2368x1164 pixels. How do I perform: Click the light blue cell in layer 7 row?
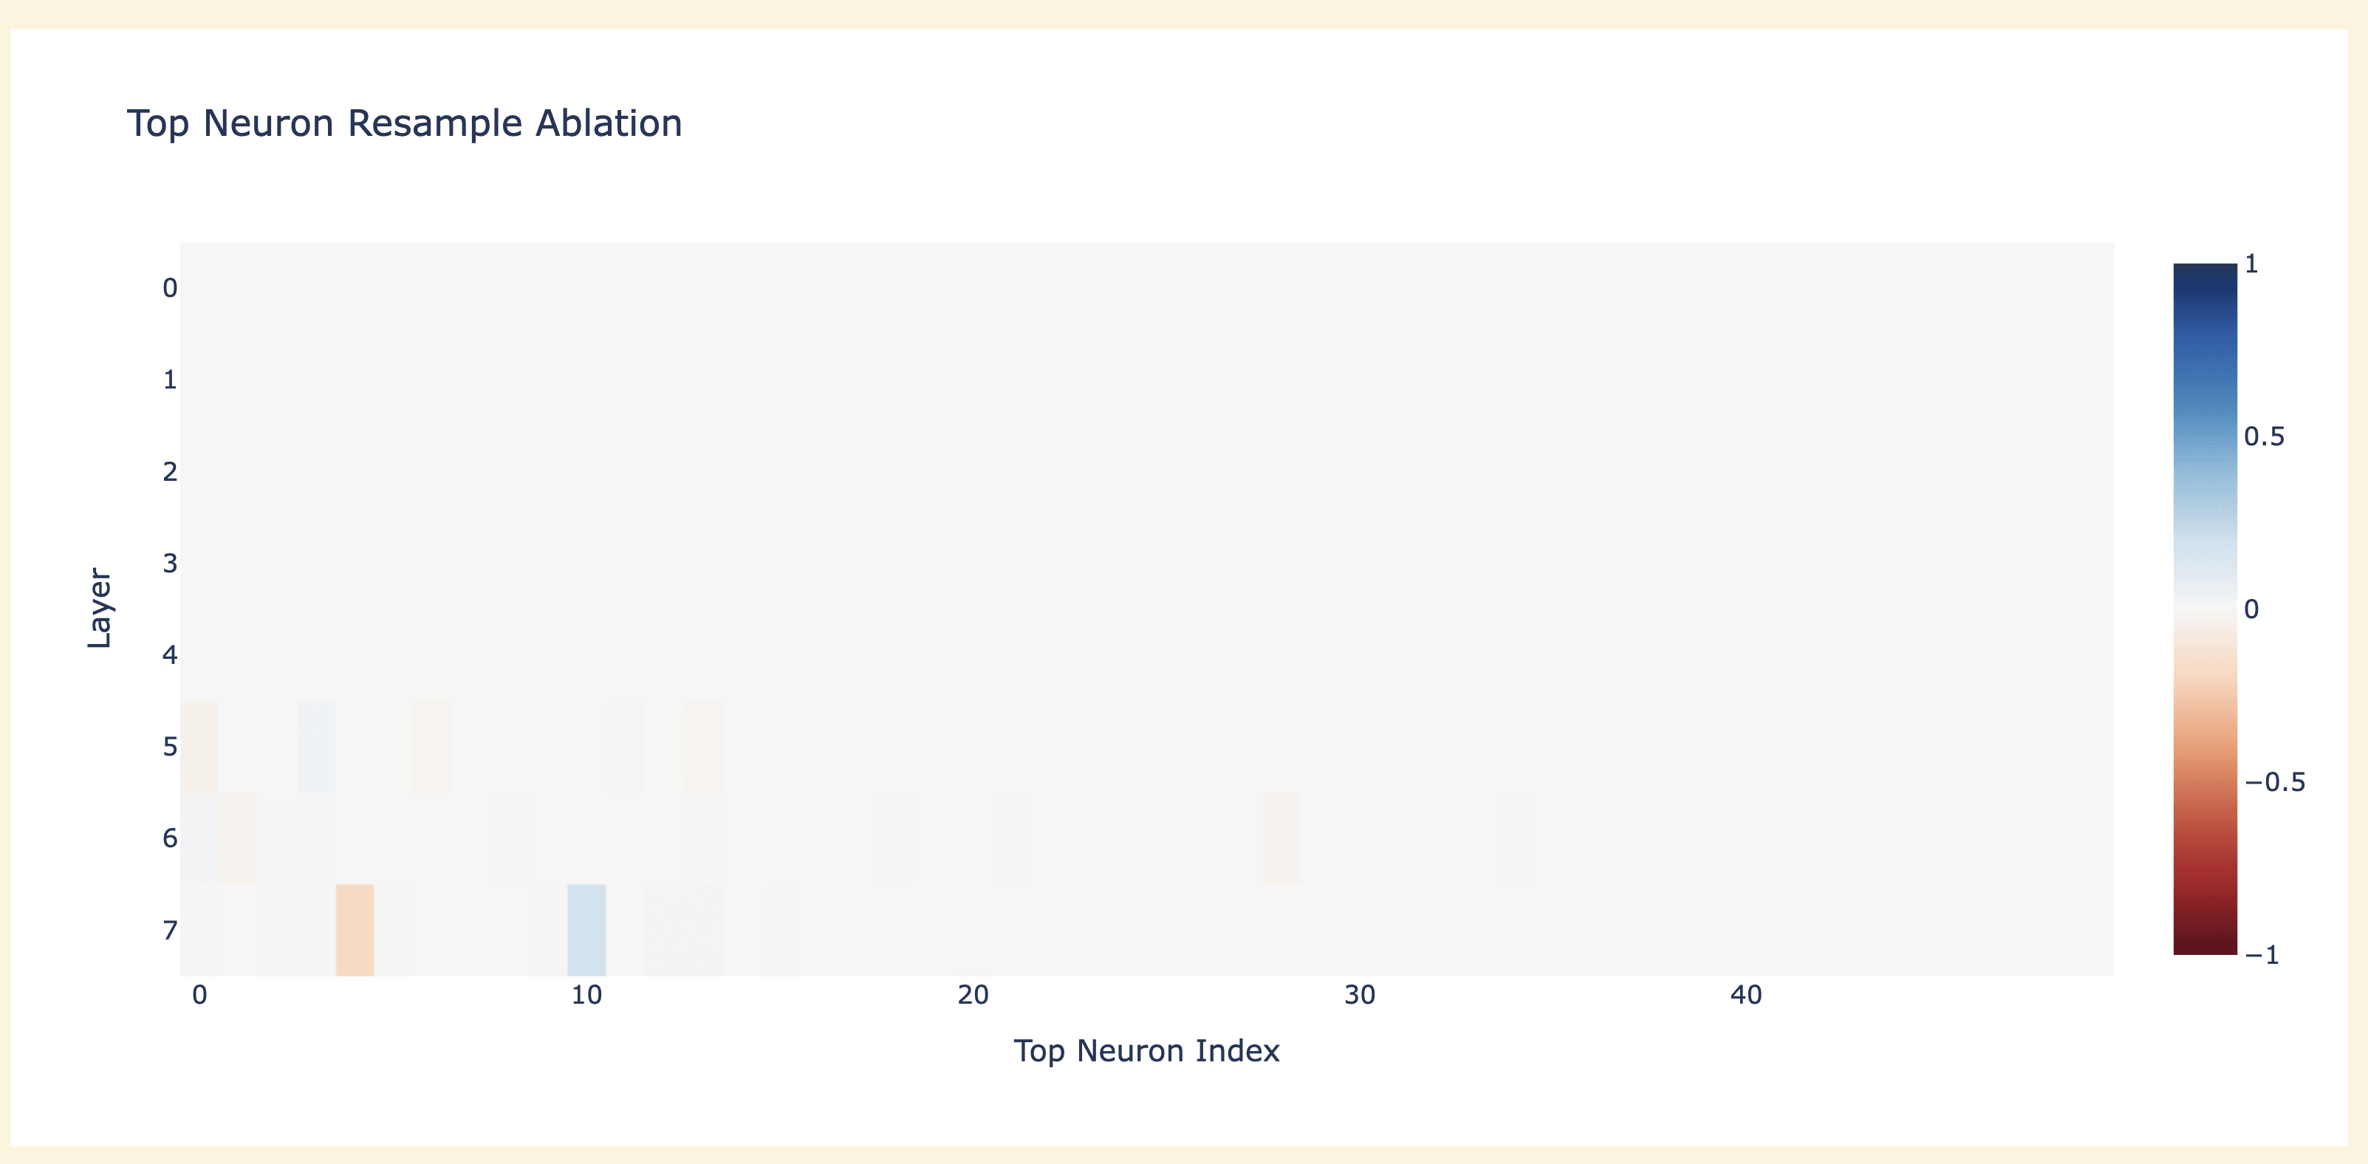pyautogui.click(x=586, y=930)
